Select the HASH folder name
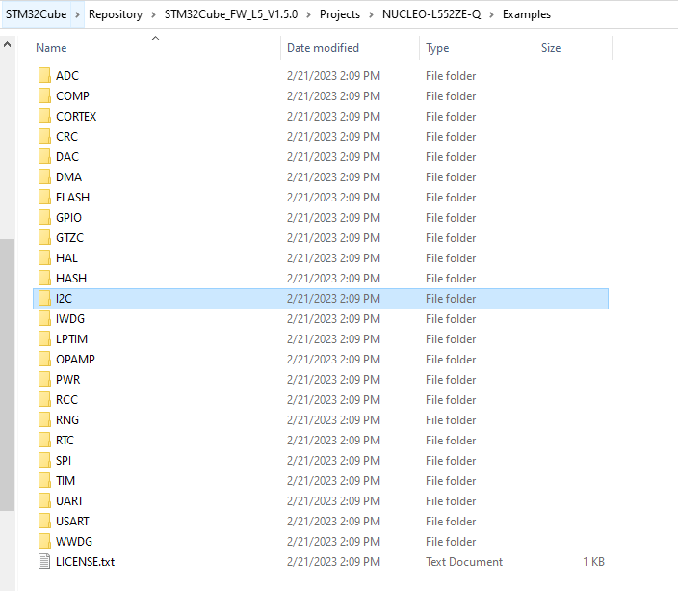 tap(71, 279)
